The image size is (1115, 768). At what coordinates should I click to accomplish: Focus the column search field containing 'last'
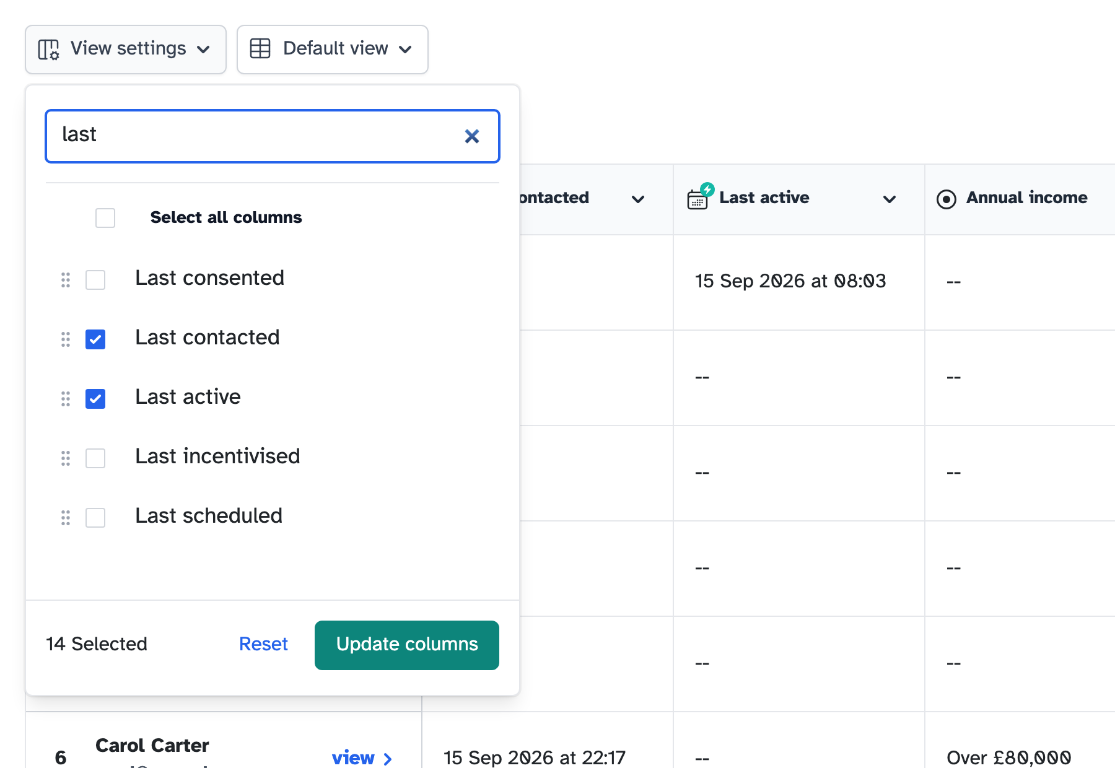pyautogui.click(x=273, y=136)
